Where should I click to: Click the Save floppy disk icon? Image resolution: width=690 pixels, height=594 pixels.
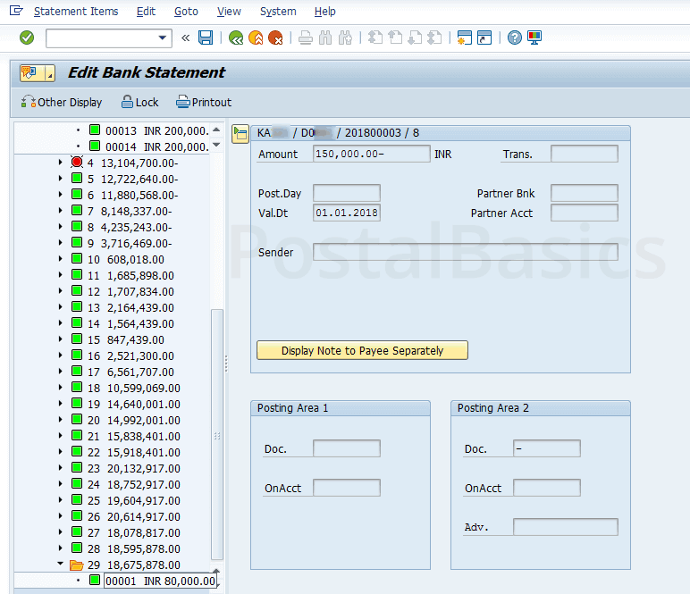pos(206,38)
